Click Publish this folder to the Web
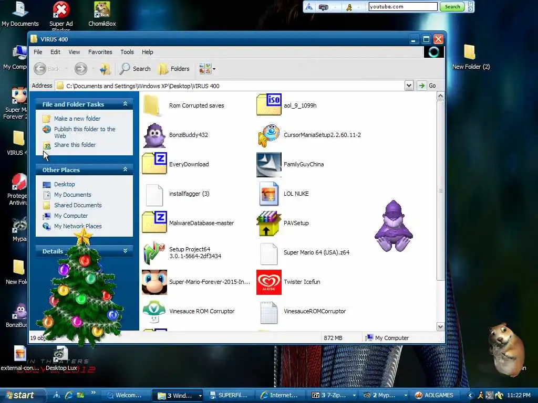This screenshot has height=403, width=538. click(85, 132)
